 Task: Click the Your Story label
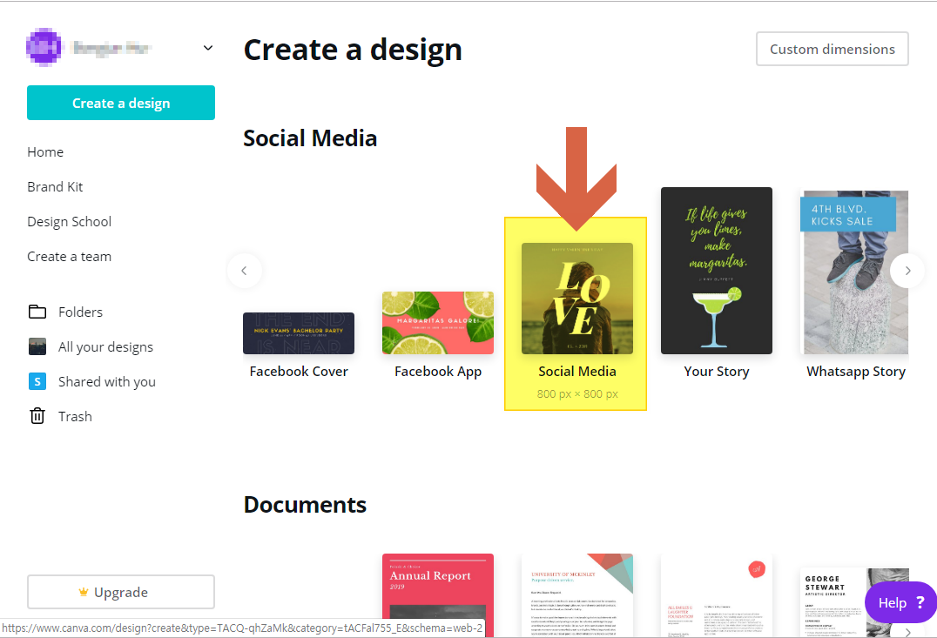pos(717,372)
